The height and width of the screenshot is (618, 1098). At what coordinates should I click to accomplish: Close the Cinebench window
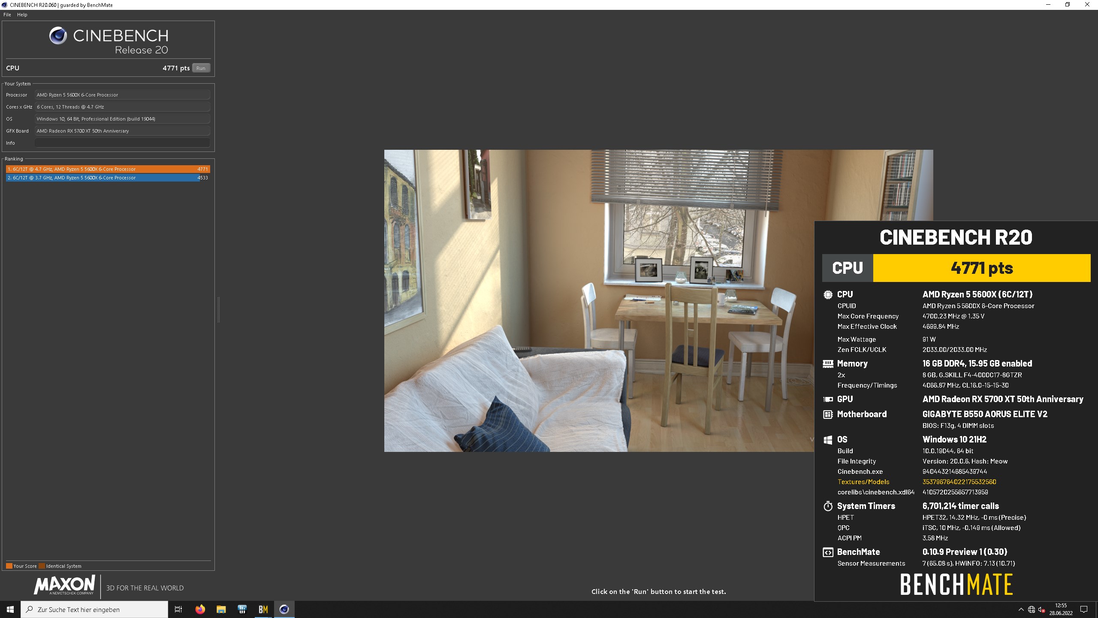pyautogui.click(x=1087, y=5)
